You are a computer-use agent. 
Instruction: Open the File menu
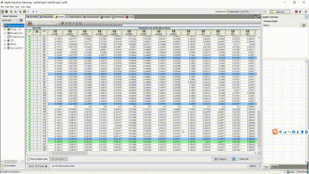(x=2, y=7)
